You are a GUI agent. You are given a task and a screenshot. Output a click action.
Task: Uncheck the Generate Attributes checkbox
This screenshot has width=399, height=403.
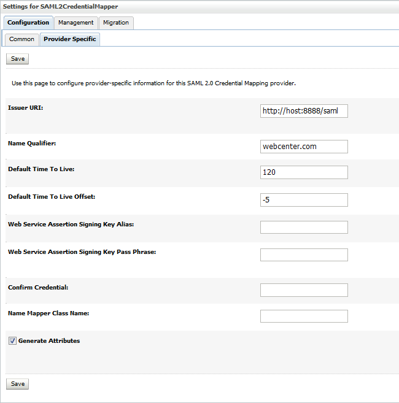(12, 341)
